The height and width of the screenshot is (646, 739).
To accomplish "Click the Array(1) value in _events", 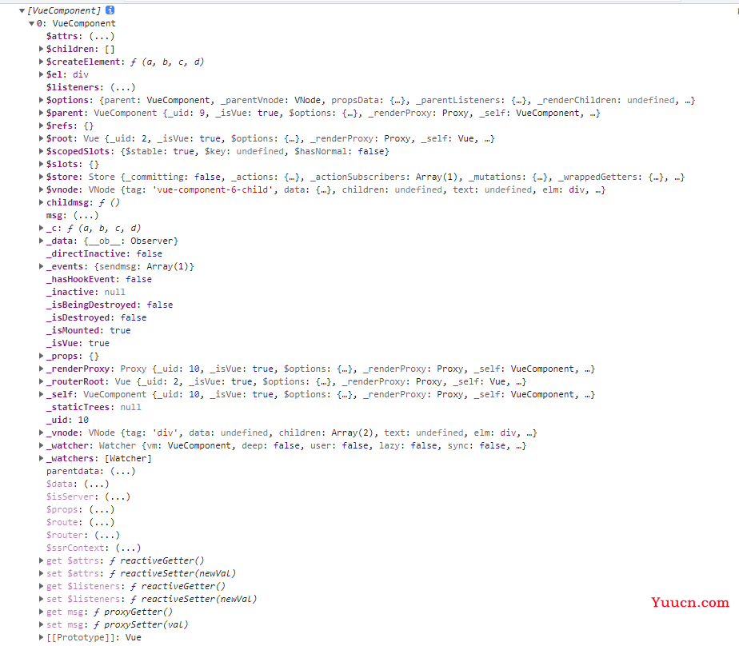I will pyautogui.click(x=168, y=266).
